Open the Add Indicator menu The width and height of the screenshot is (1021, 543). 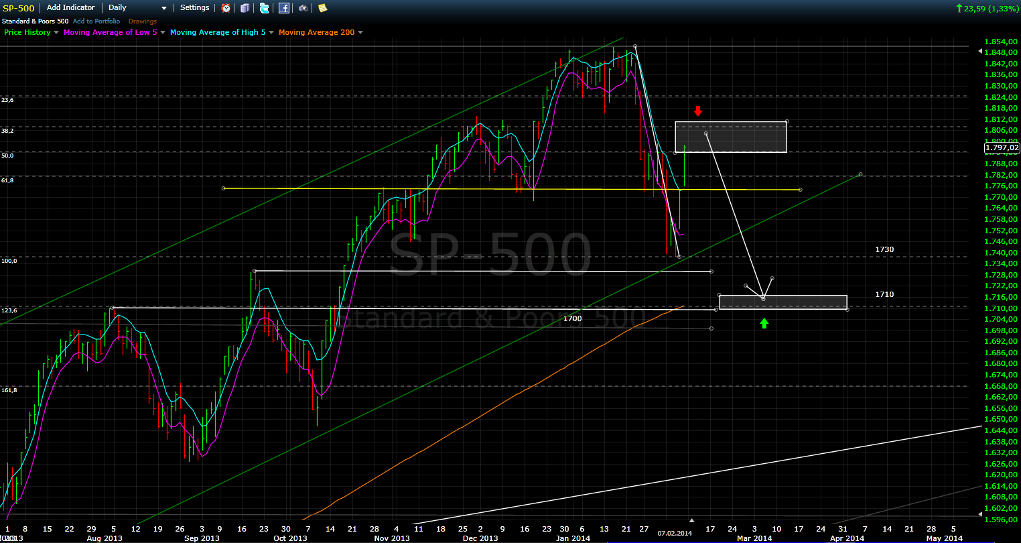(x=70, y=8)
